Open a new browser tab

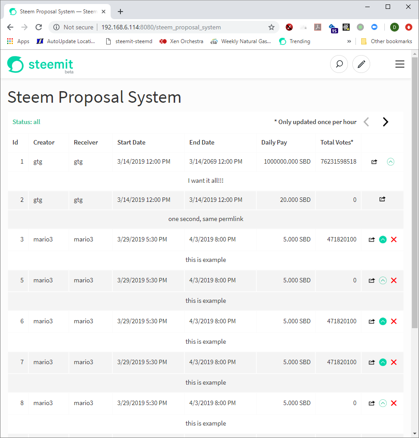tap(120, 12)
